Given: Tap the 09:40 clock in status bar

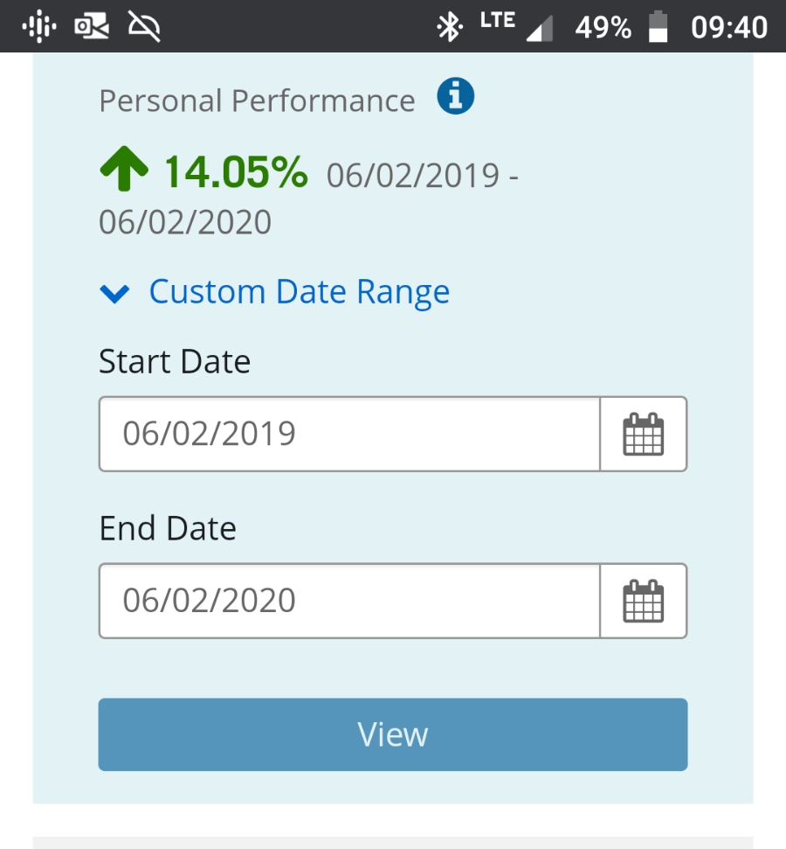Looking at the screenshot, I should click(728, 27).
